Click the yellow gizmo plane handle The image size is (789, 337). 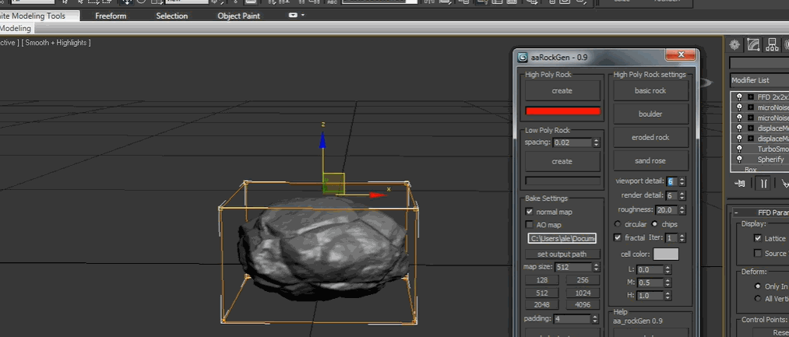333,183
